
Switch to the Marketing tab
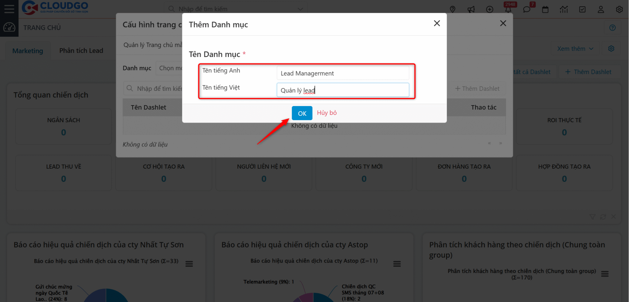pyautogui.click(x=28, y=51)
